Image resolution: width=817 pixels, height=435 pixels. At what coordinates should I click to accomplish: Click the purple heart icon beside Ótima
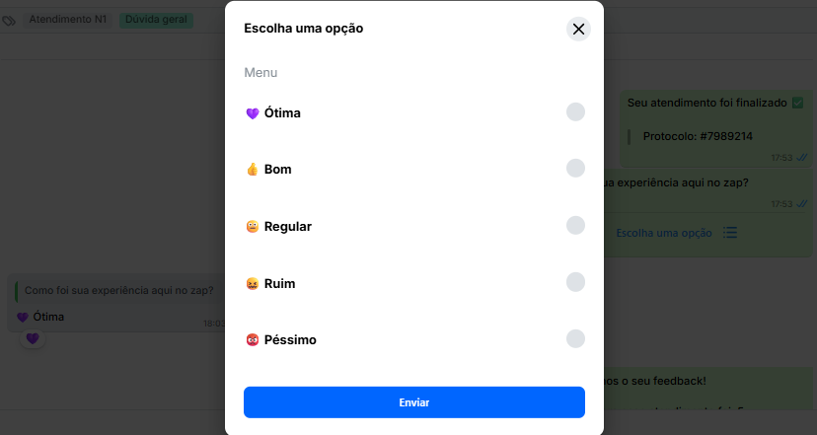252,113
